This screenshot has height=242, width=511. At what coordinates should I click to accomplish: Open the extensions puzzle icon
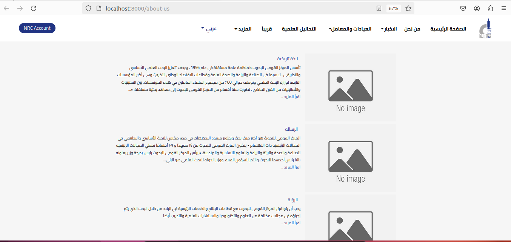490,8
